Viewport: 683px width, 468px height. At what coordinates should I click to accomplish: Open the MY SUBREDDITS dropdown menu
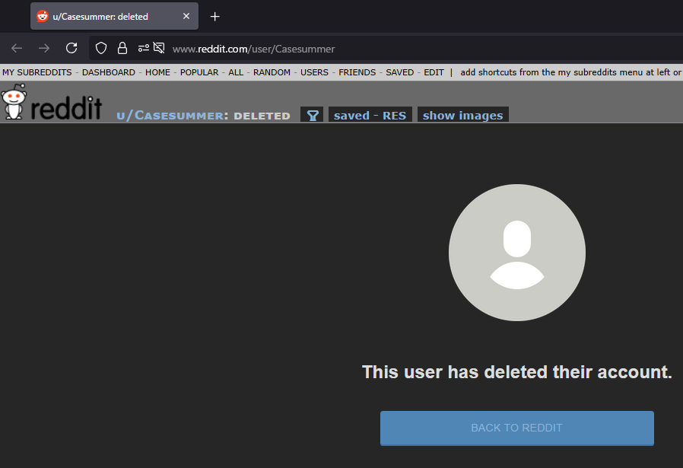37,72
